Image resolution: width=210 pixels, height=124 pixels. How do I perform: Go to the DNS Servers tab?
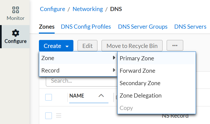click(x=190, y=27)
